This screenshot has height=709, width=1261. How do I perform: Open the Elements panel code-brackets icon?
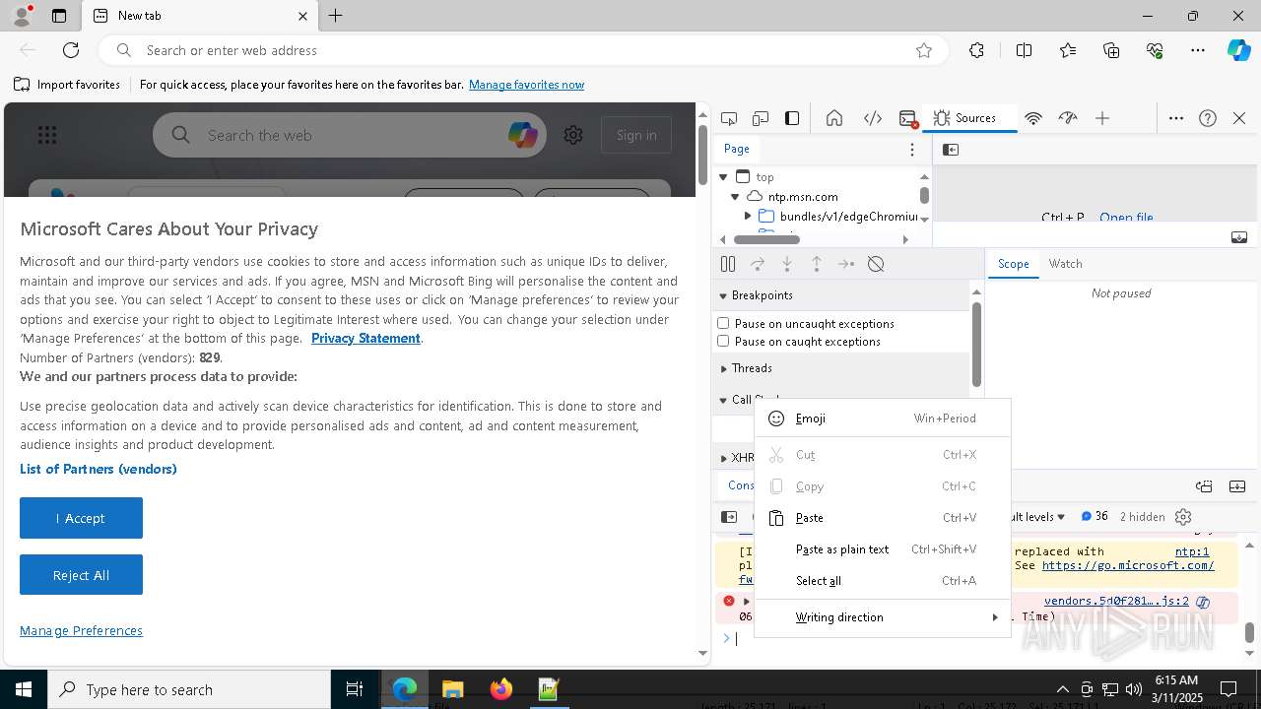[873, 118]
